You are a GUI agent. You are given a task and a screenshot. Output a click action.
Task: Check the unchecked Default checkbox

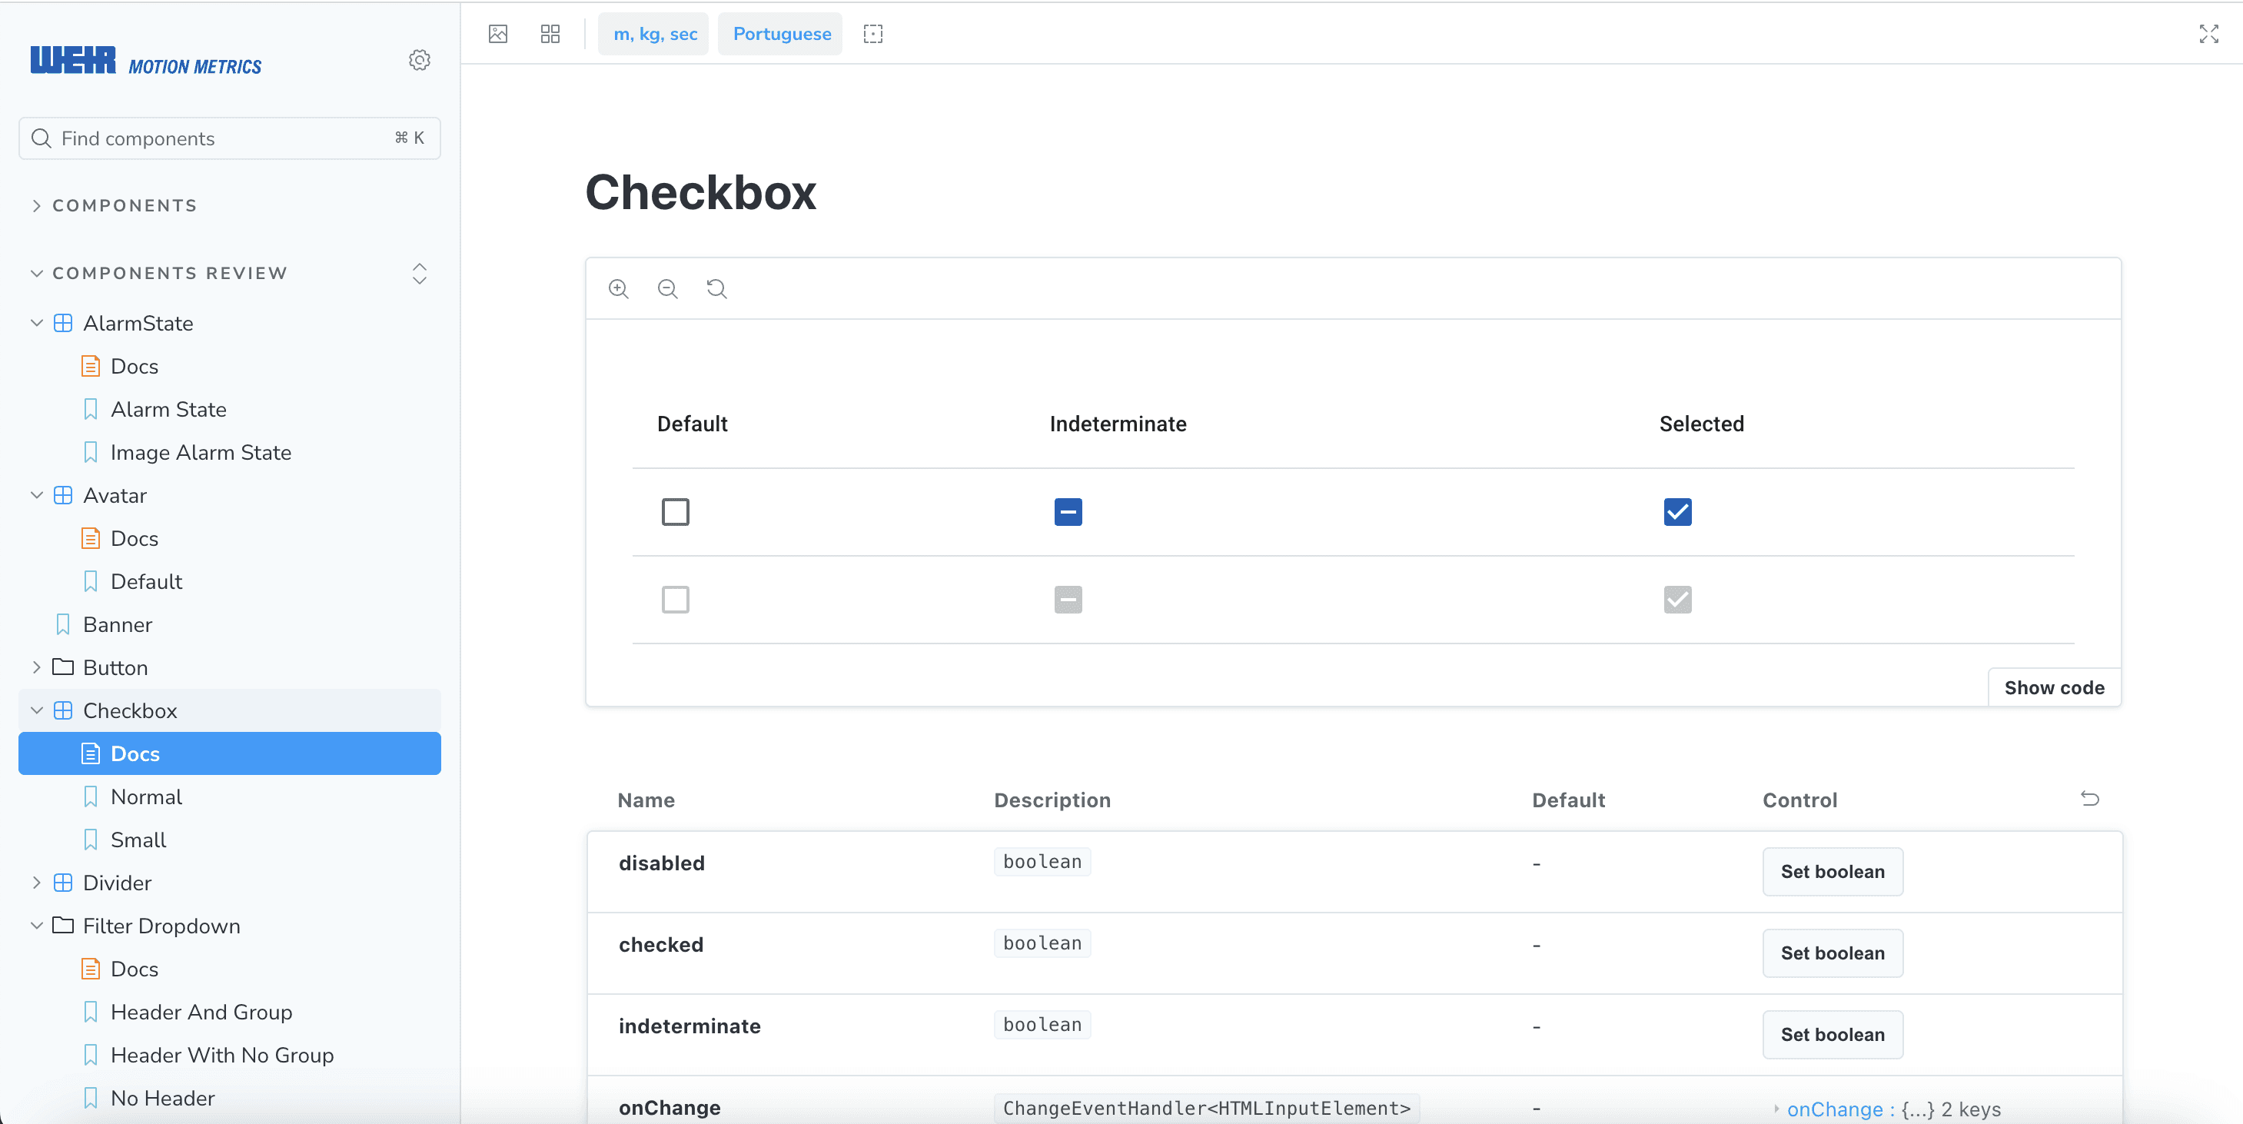point(675,512)
